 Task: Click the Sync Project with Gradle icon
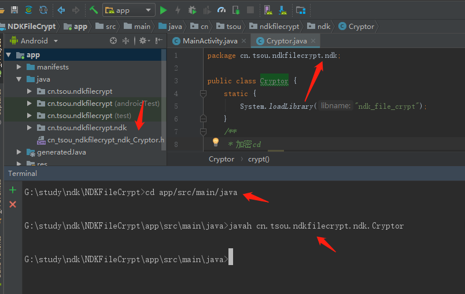[x=29, y=10]
